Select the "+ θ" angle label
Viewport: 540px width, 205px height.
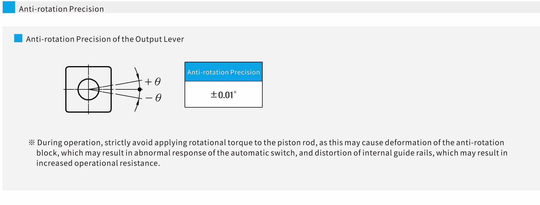[153, 82]
